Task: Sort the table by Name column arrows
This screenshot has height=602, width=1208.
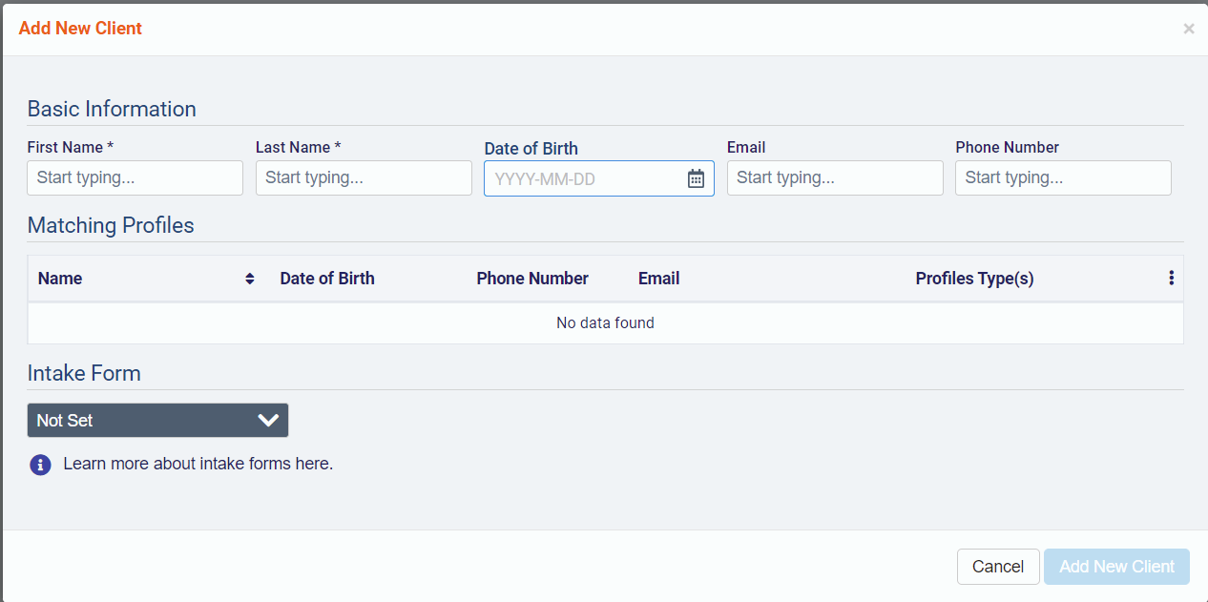Action: [x=250, y=279]
